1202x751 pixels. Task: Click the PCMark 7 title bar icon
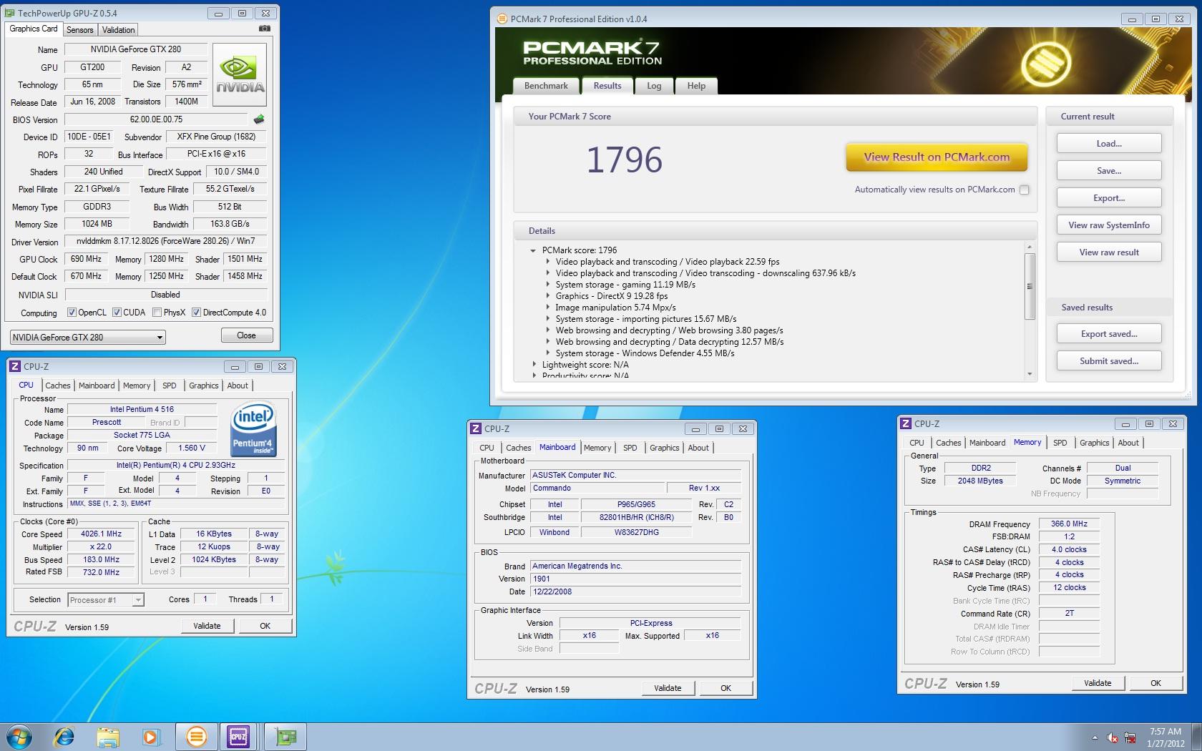(x=502, y=19)
